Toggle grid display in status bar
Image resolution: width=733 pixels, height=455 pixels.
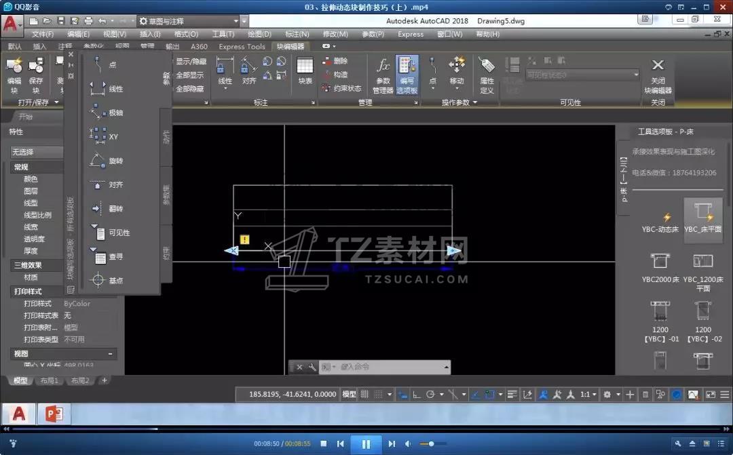(365, 394)
